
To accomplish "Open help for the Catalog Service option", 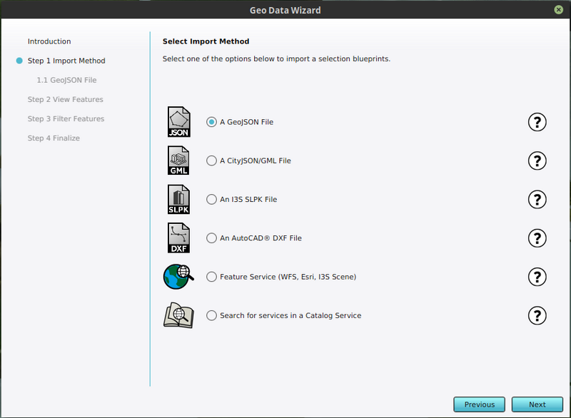I will click(x=537, y=315).
